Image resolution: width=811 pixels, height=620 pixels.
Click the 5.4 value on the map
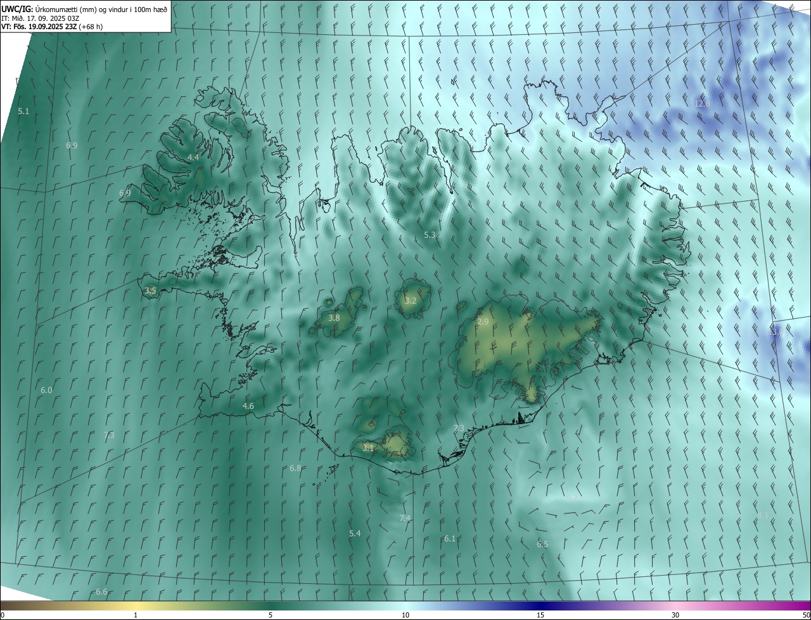355,533
